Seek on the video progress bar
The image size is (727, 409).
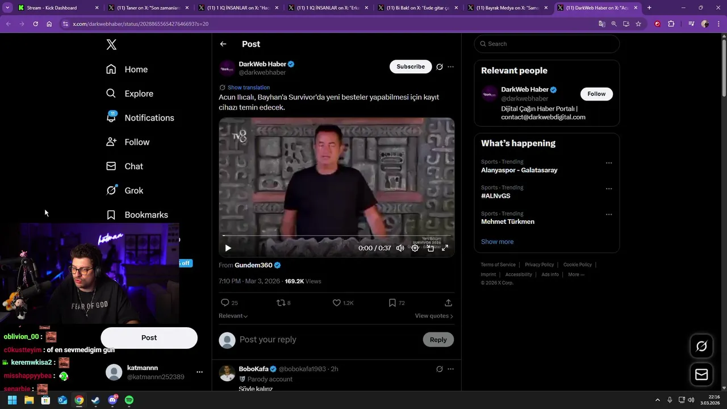[x=336, y=235]
